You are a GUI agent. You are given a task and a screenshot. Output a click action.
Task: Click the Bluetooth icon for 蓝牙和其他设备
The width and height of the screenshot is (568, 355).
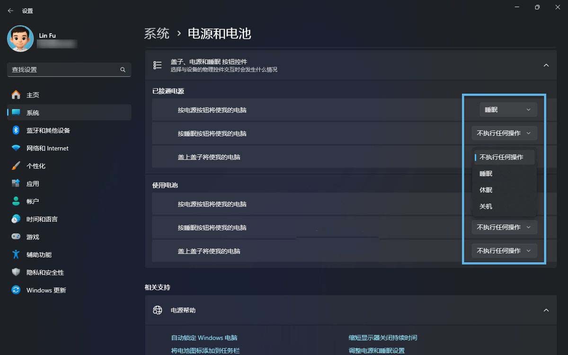[16, 130]
